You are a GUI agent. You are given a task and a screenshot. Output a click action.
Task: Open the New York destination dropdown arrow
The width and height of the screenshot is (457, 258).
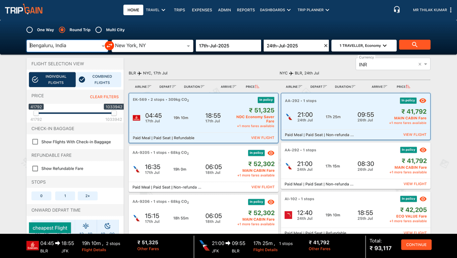click(x=188, y=46)
